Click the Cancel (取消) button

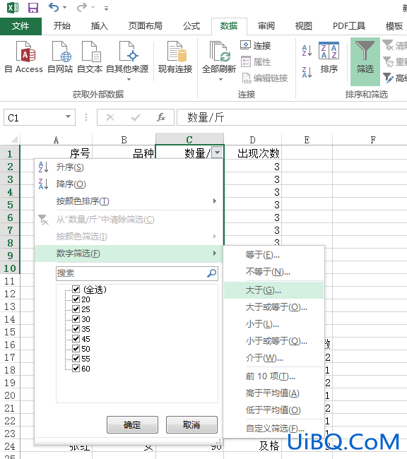click(191, 424)
